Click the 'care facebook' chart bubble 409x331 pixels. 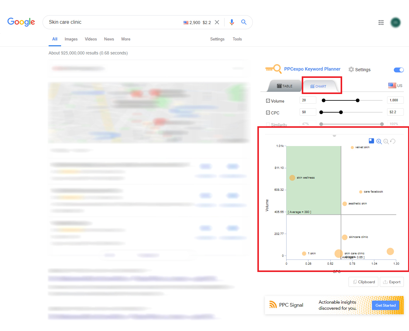click(x=361, y=192)
